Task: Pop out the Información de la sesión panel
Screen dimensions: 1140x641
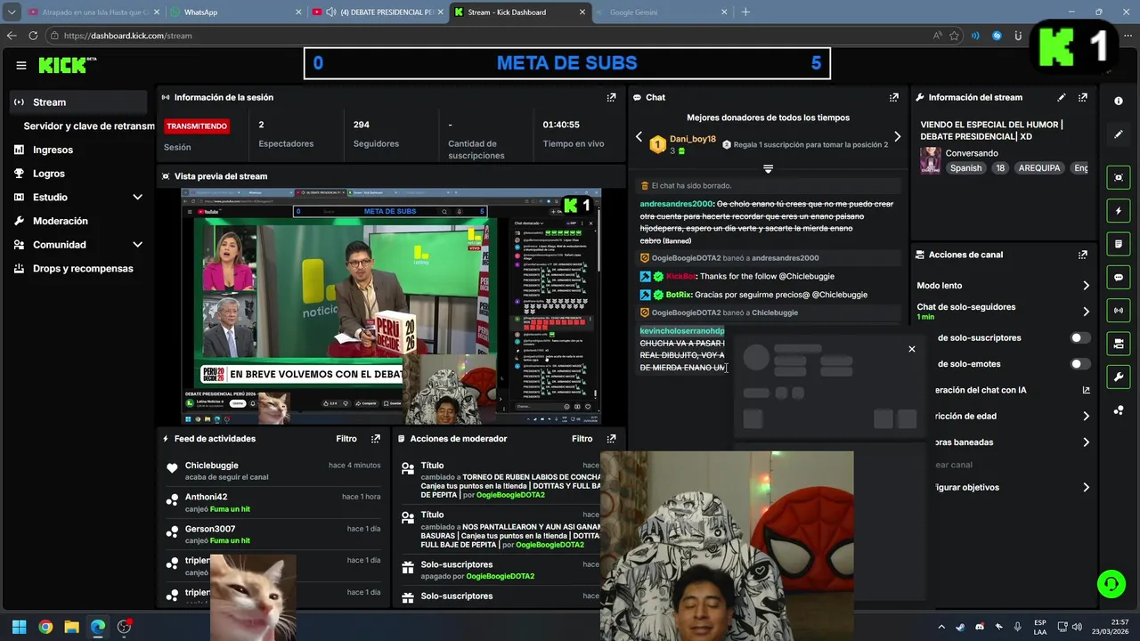Action: point(611,97)
